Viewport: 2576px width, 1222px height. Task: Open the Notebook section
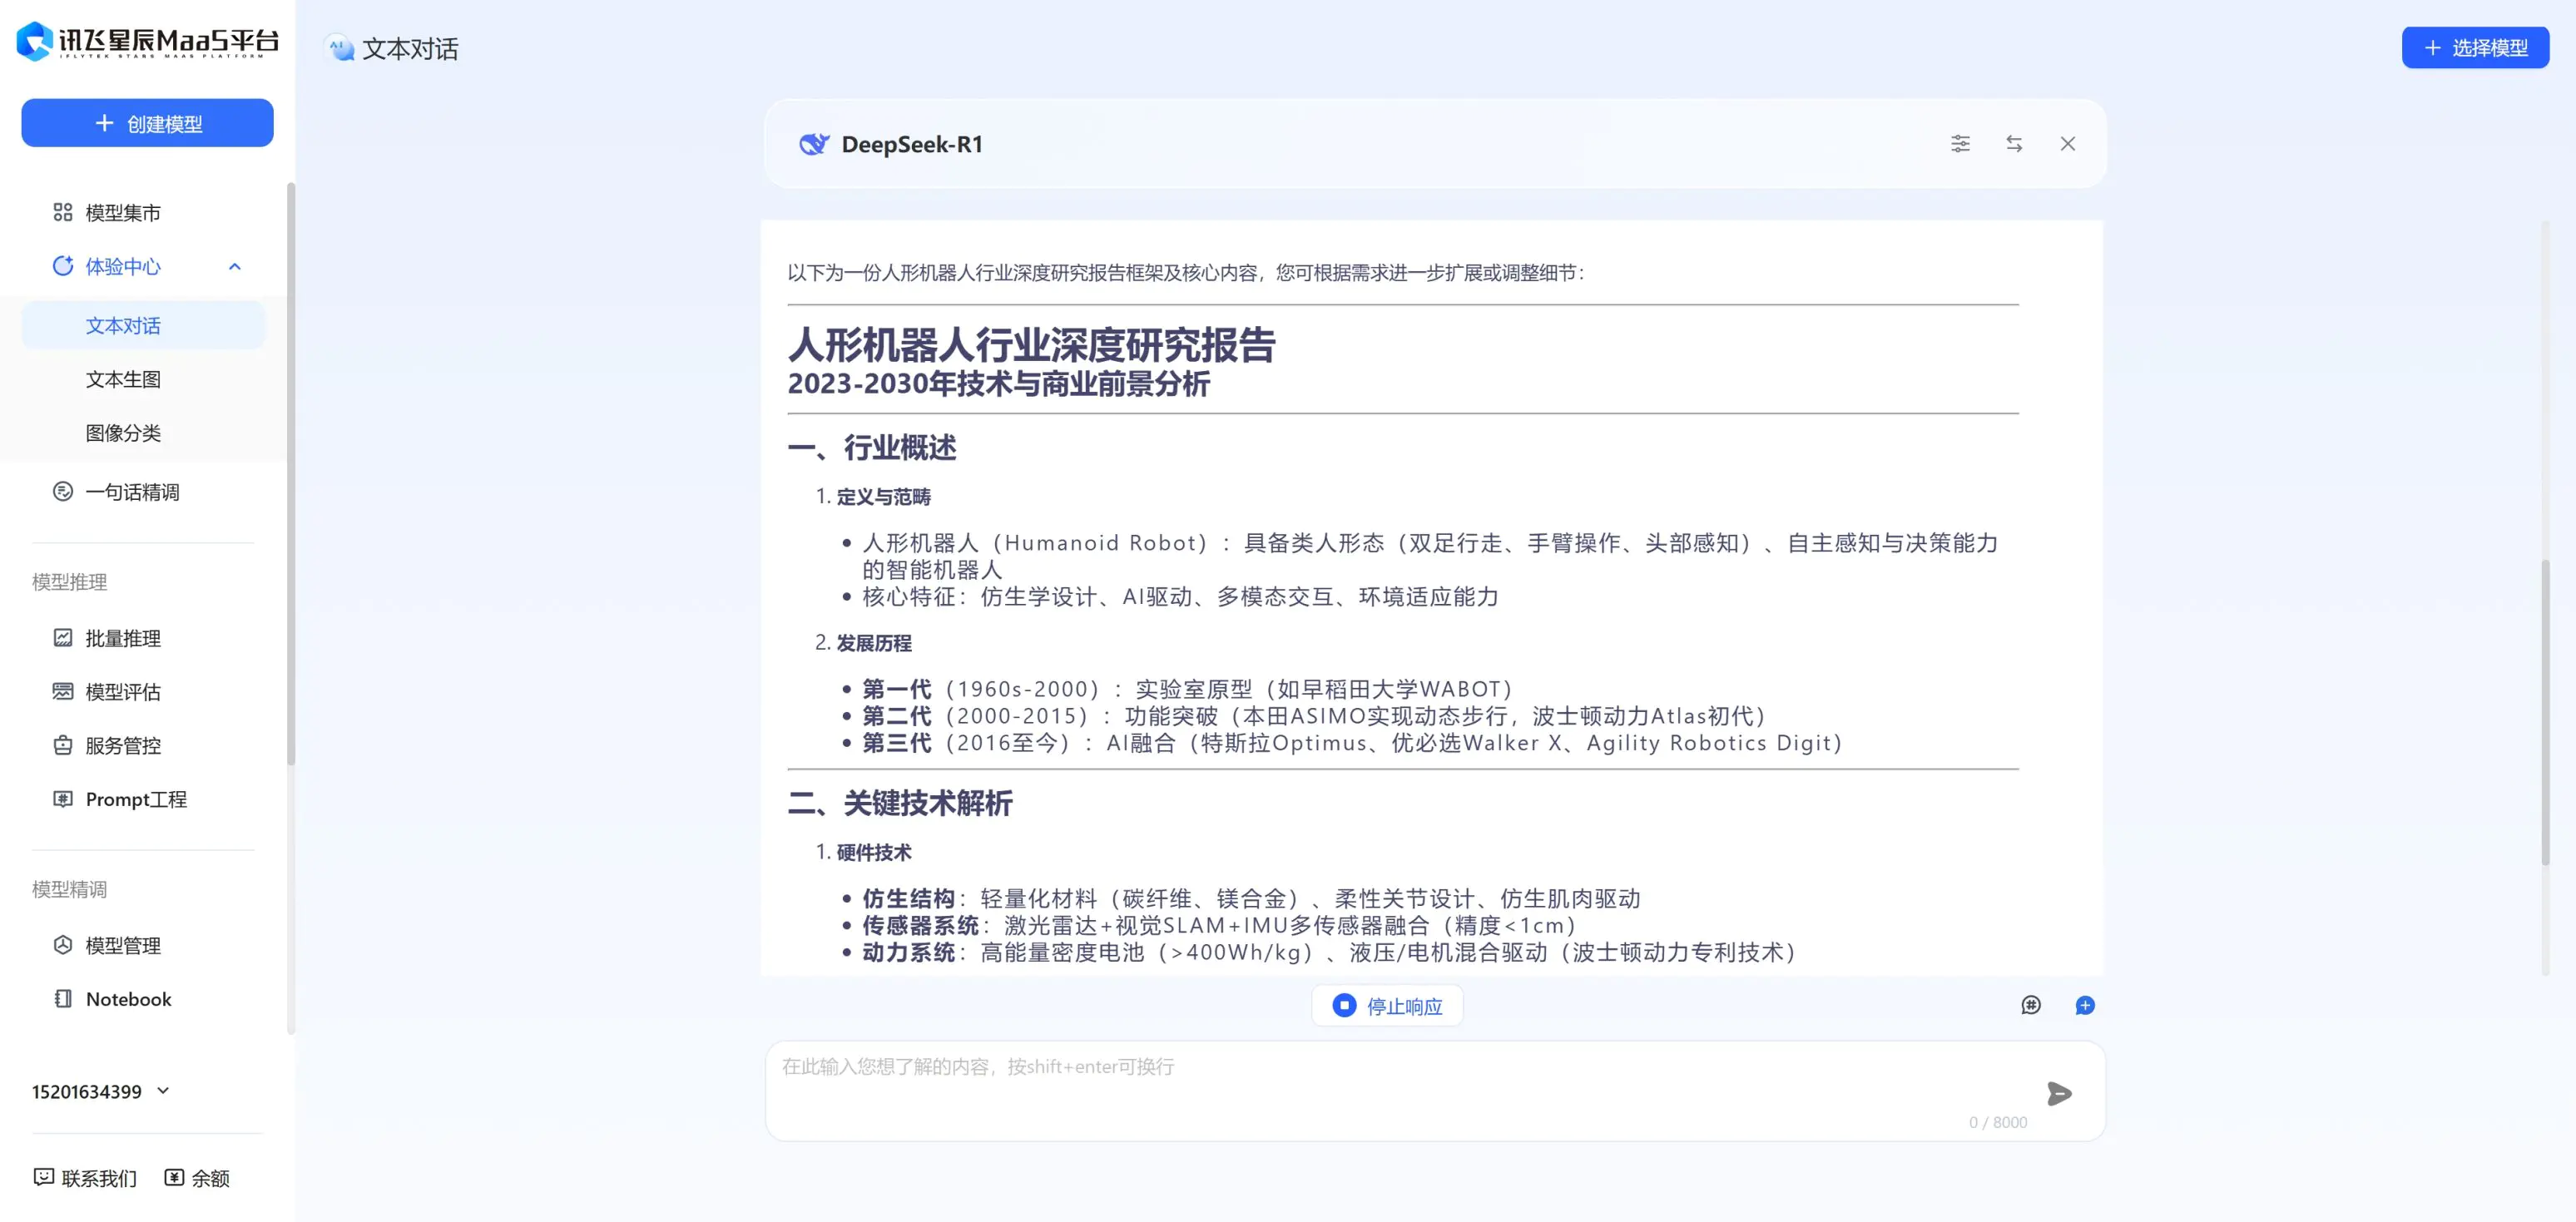click(x=127, y=998)
